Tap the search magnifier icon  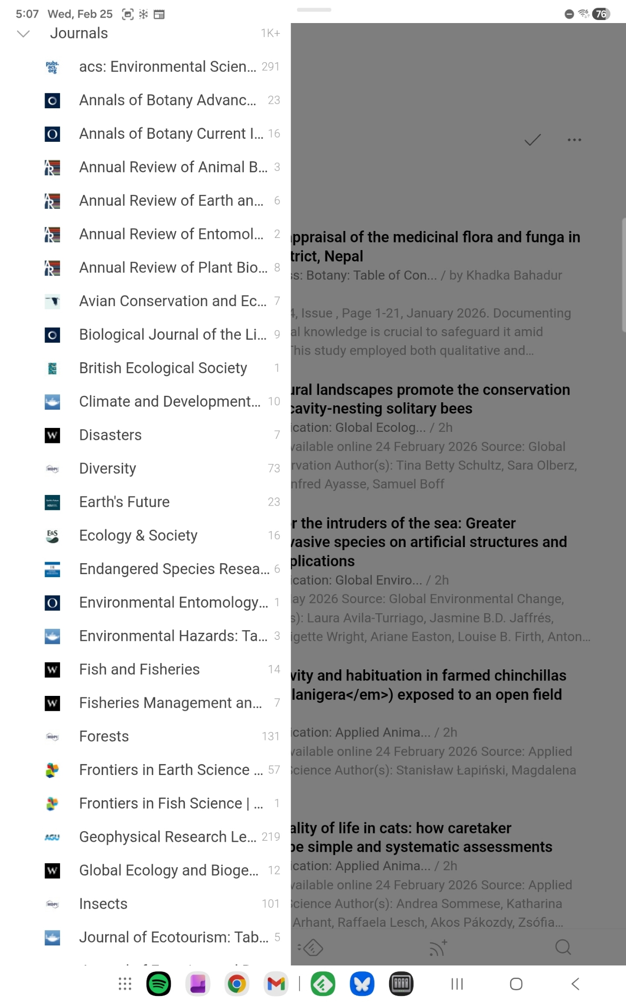click(563, 947)
